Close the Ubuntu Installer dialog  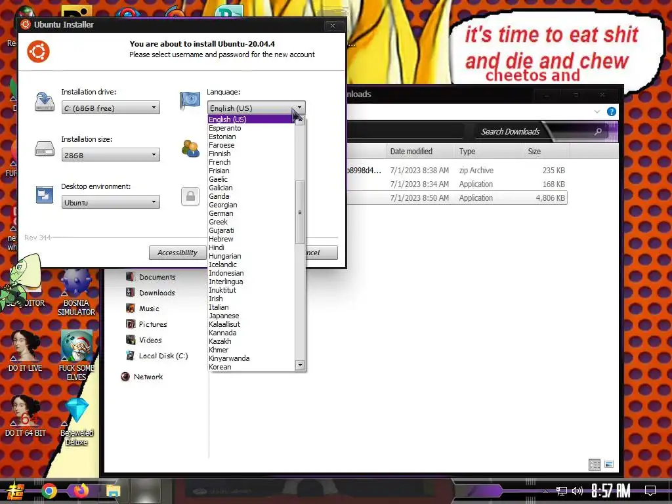333,26
